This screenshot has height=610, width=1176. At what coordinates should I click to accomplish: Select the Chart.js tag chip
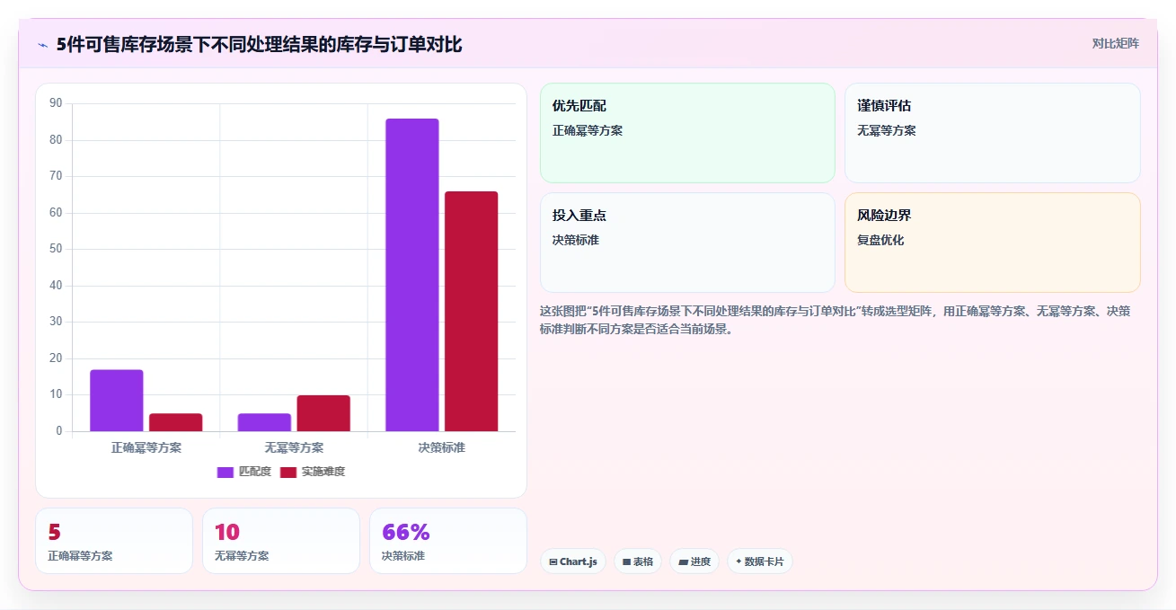[x=573, y=561]
